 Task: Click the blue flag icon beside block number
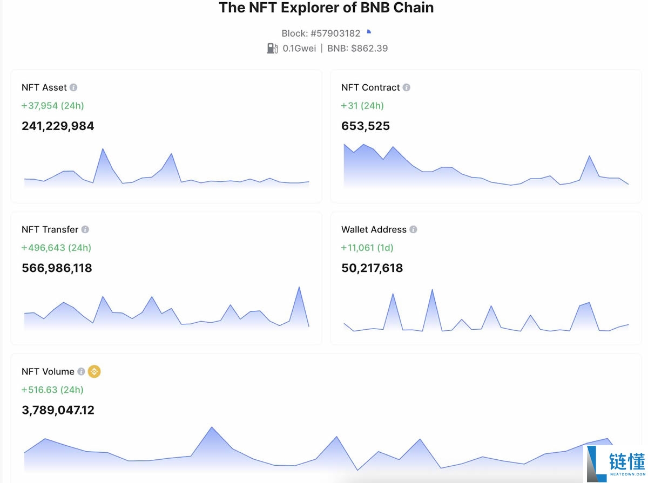[369, 32]
